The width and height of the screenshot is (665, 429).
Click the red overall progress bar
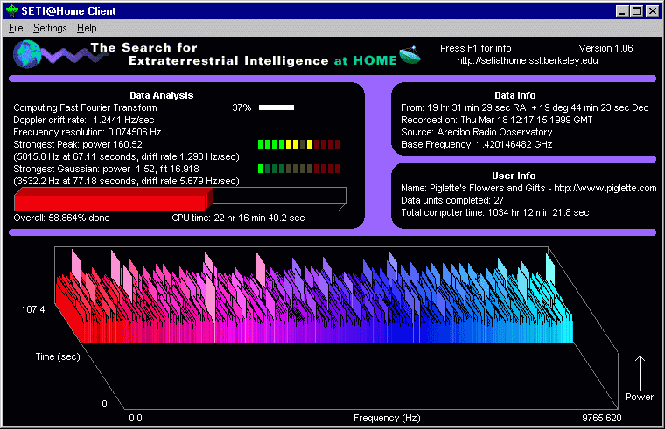point(180,199)
